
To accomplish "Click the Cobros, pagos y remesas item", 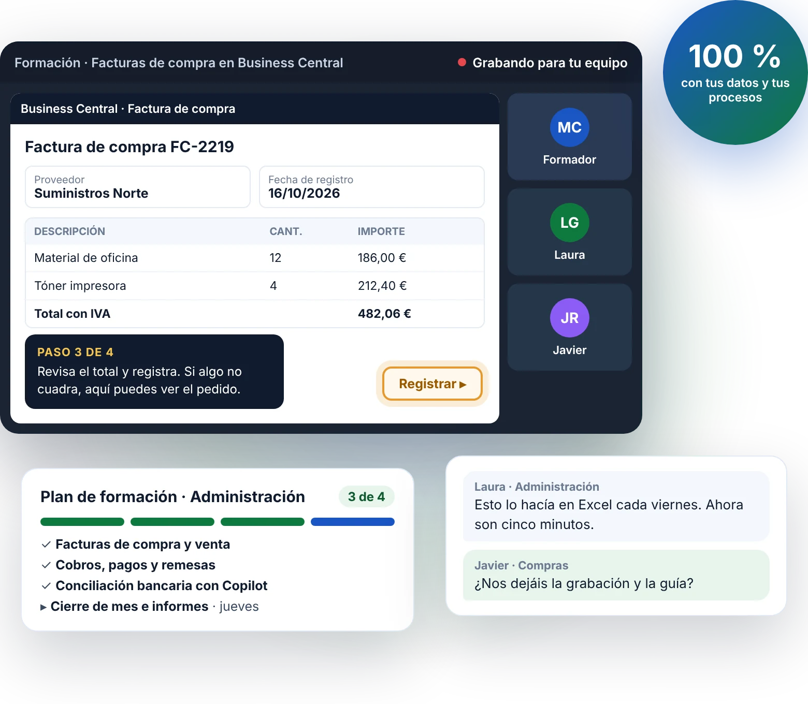I will pyautogui.click(x=135, y=565).
